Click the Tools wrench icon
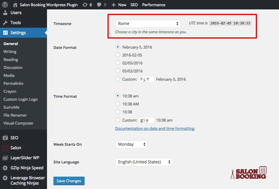The width and height of the screenshot is (279, 189). (x=5, y=23)
